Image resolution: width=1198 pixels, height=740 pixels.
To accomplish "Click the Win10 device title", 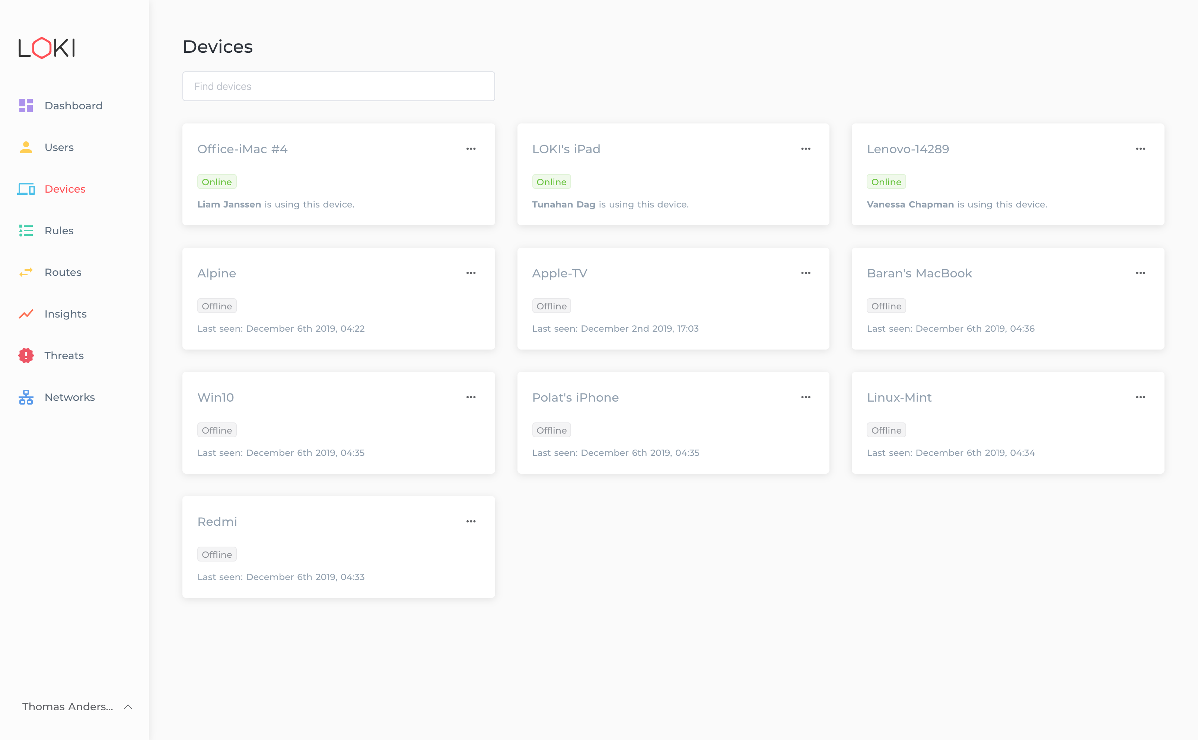I will (x=216, y=398).
